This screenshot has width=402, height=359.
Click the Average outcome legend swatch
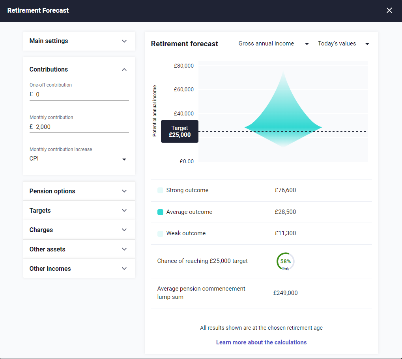coord(160,212)
